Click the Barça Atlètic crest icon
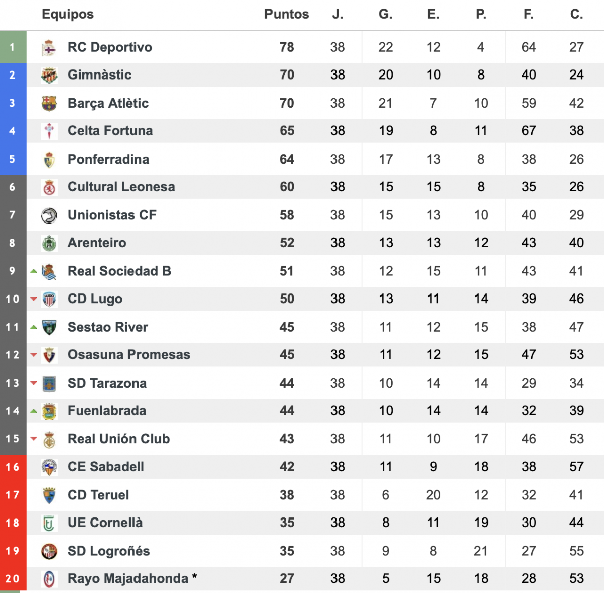This screenshot has height=593, width=604. (49, 104)
